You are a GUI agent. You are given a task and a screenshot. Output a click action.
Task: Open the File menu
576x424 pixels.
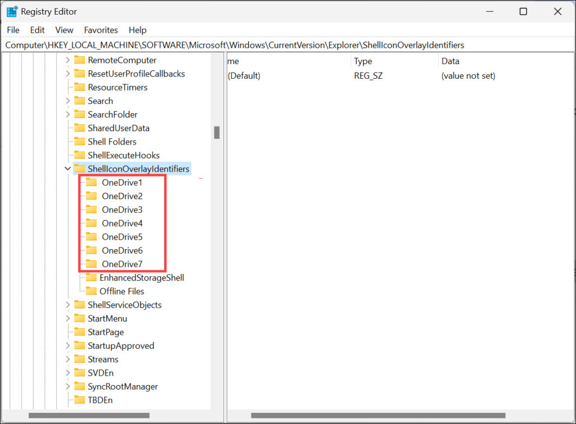(x=13, y=30)
